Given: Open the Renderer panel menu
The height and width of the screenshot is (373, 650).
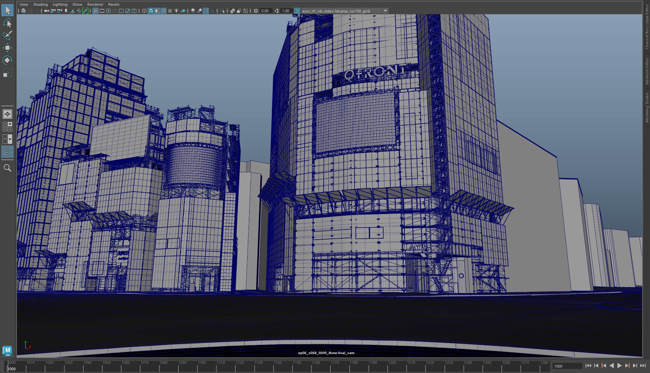Looking at the screenshot, I should coord(95,4).
